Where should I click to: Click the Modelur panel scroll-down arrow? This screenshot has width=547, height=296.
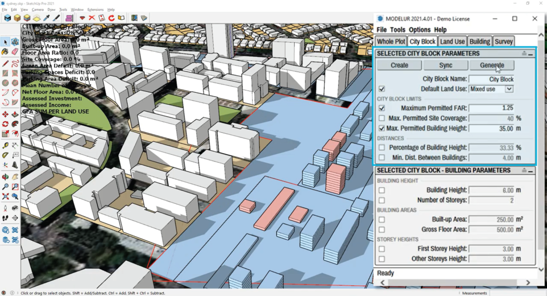point(541,269)
